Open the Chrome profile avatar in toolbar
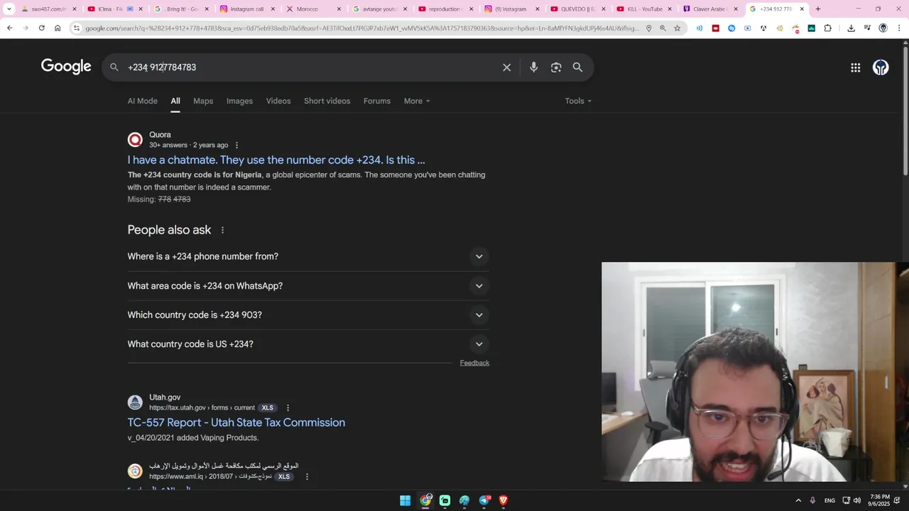Image resolution: width=909 pixels, height=511 pixels. click(x=883, y=28)
